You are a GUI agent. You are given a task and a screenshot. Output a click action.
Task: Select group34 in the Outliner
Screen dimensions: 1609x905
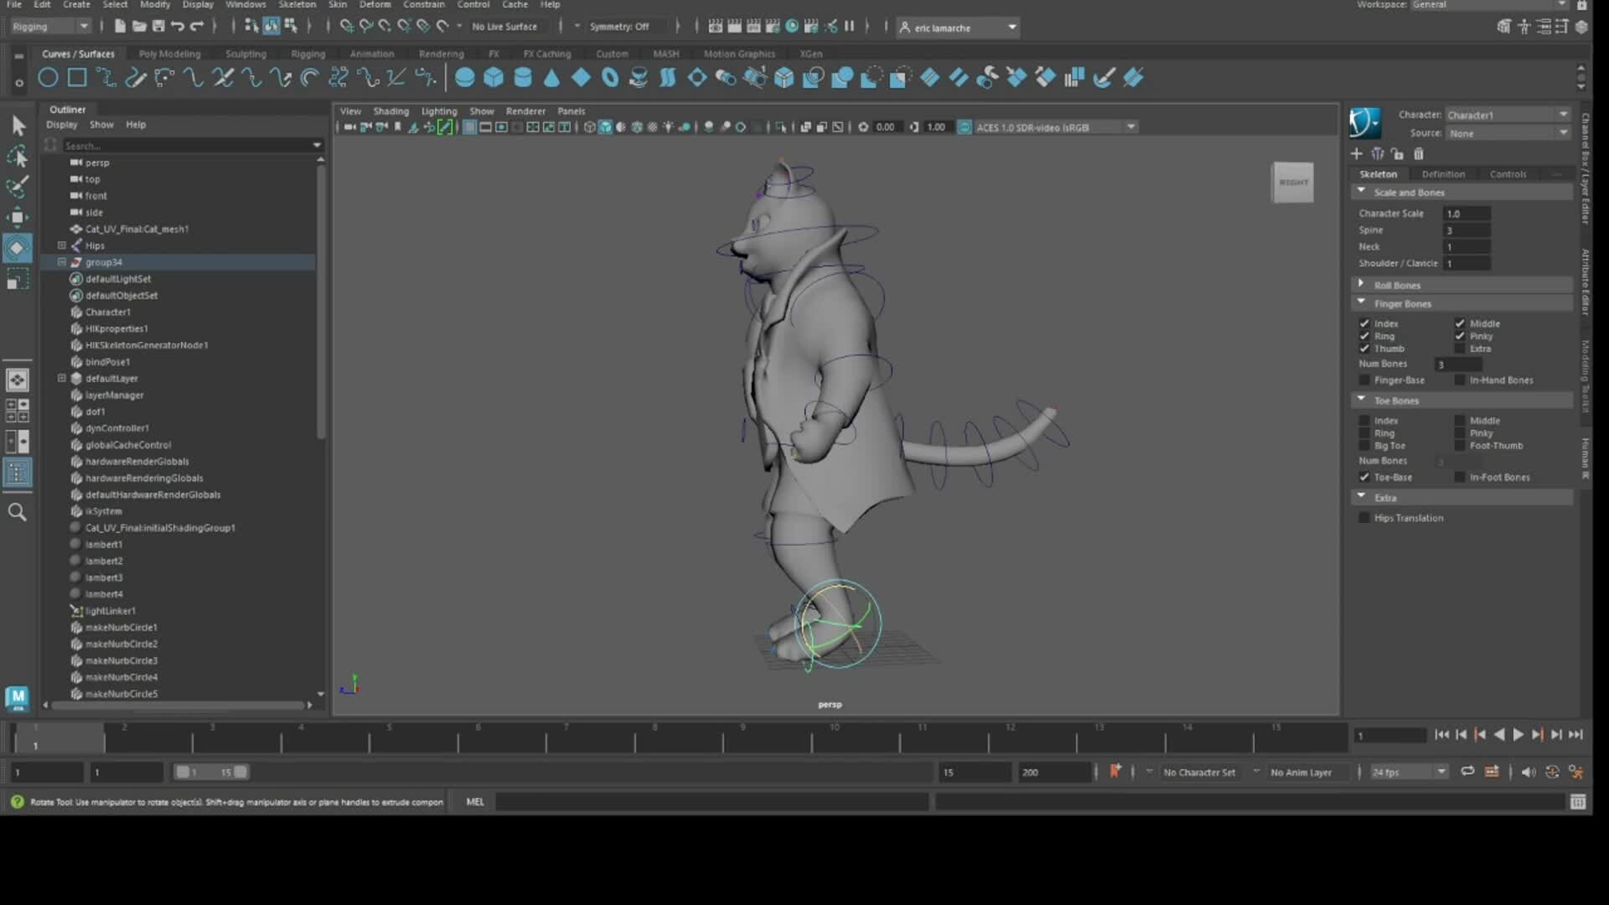point(102,261)
